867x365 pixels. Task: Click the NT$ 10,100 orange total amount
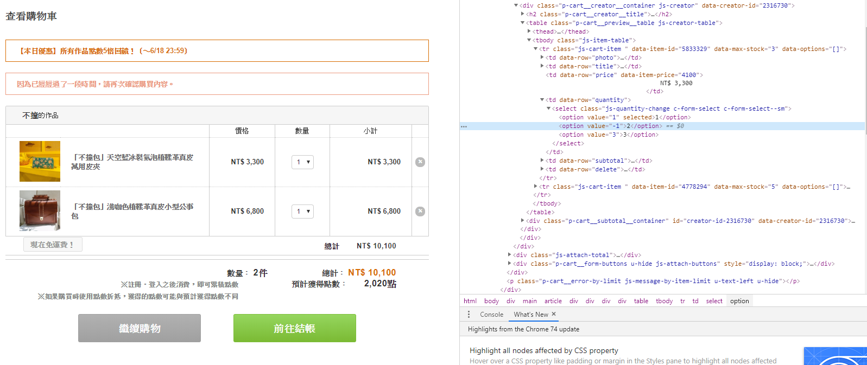point(372,273)
